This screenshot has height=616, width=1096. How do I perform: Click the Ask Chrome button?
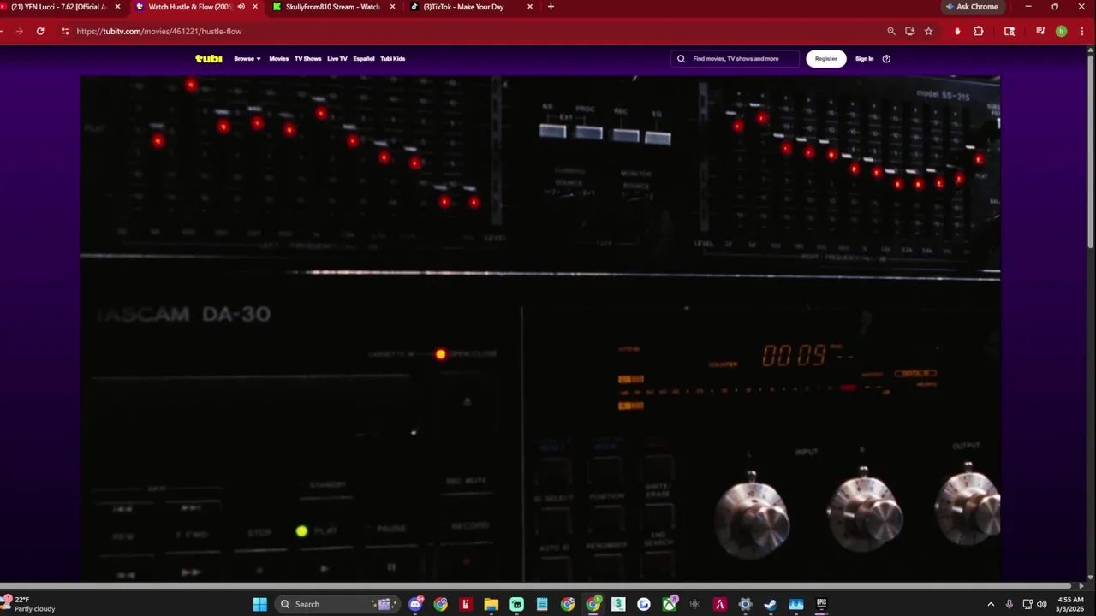[x=972, y=7]
